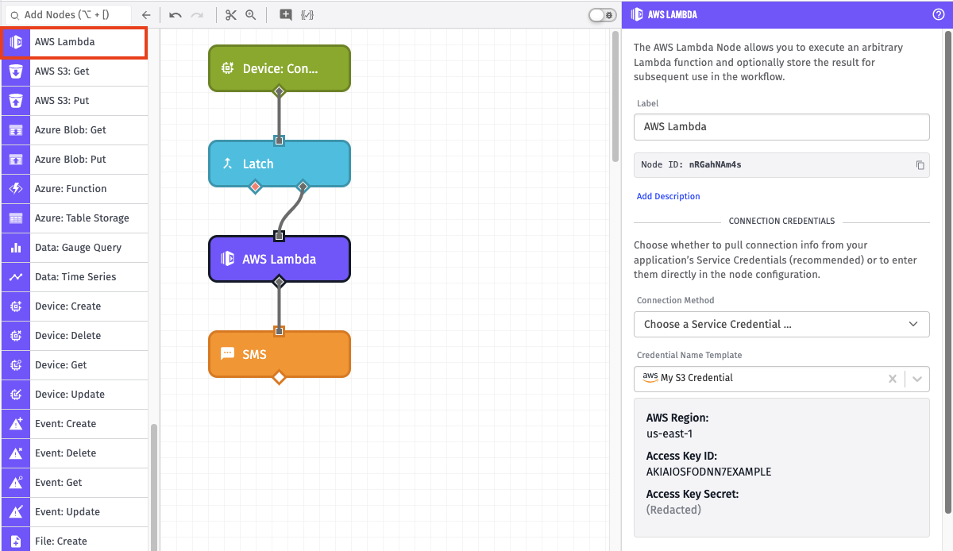The width and height of the screenshot is (953, 551).
Task: Click the AWS Lambda panel header title
Action: (672, 14)
